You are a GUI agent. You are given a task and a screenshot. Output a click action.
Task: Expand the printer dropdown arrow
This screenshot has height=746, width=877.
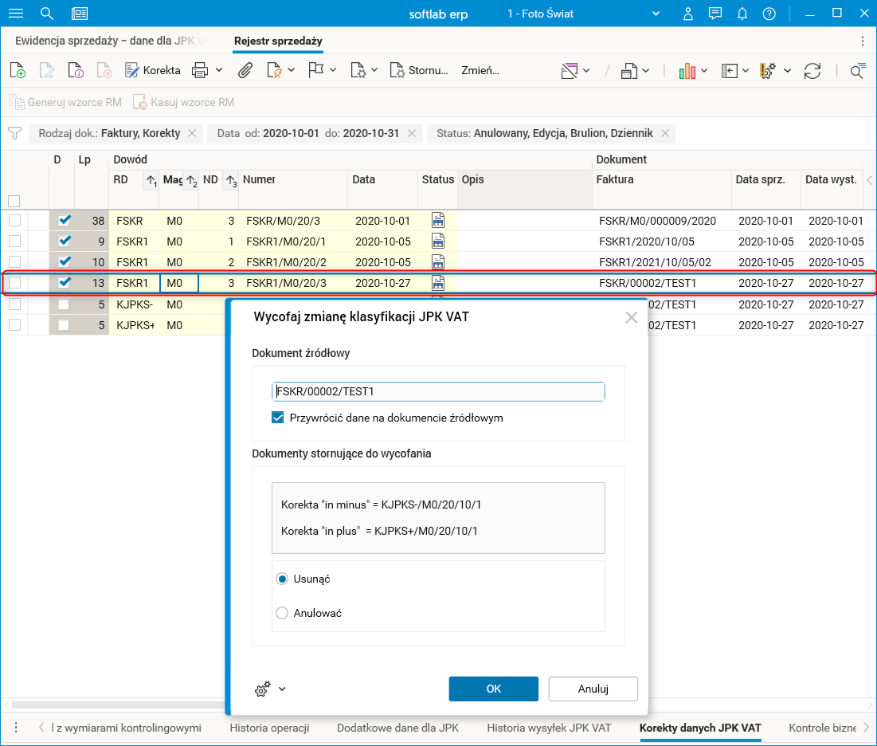[219, 70]
